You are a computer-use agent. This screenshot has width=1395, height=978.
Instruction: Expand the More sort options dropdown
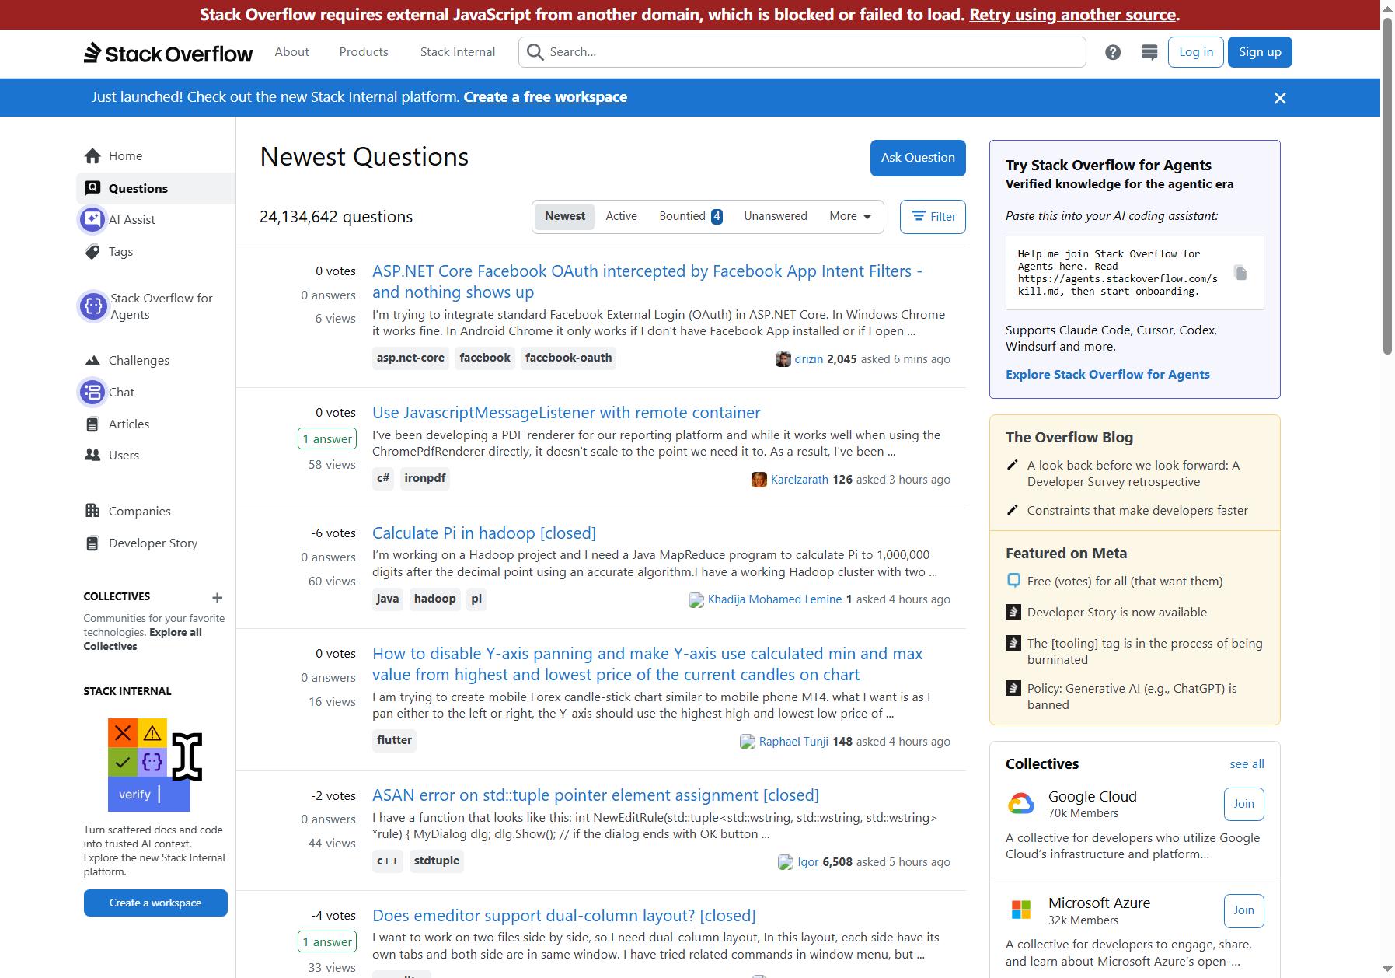tap(850, 216)
